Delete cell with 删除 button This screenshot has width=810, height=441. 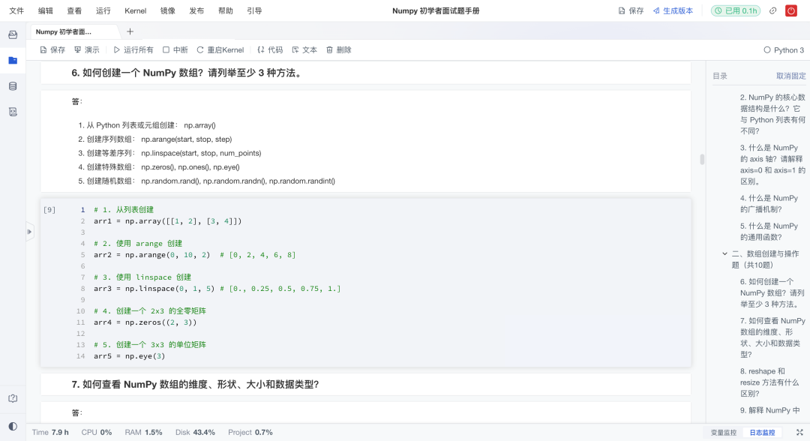click(339, 49)
